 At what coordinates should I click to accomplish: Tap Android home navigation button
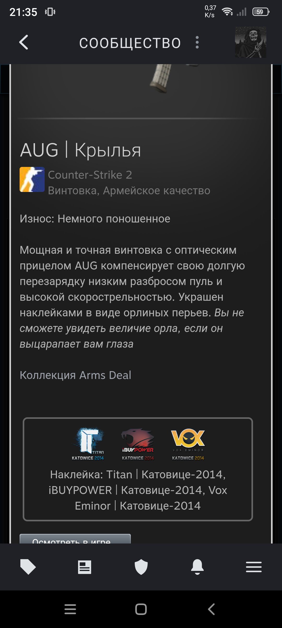click(x=141, y=609)
